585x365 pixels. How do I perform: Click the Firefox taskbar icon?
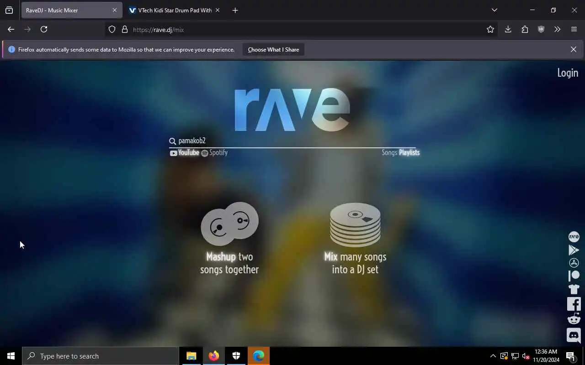click(x=214, y=356)
